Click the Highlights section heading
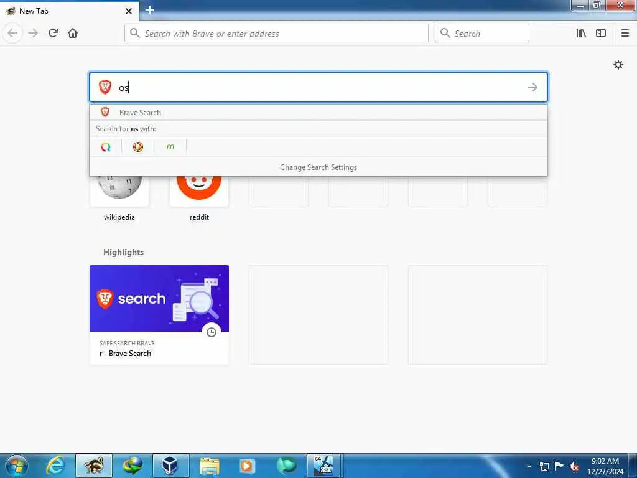This screenshot has height=478, width=637. coord(124,253)
